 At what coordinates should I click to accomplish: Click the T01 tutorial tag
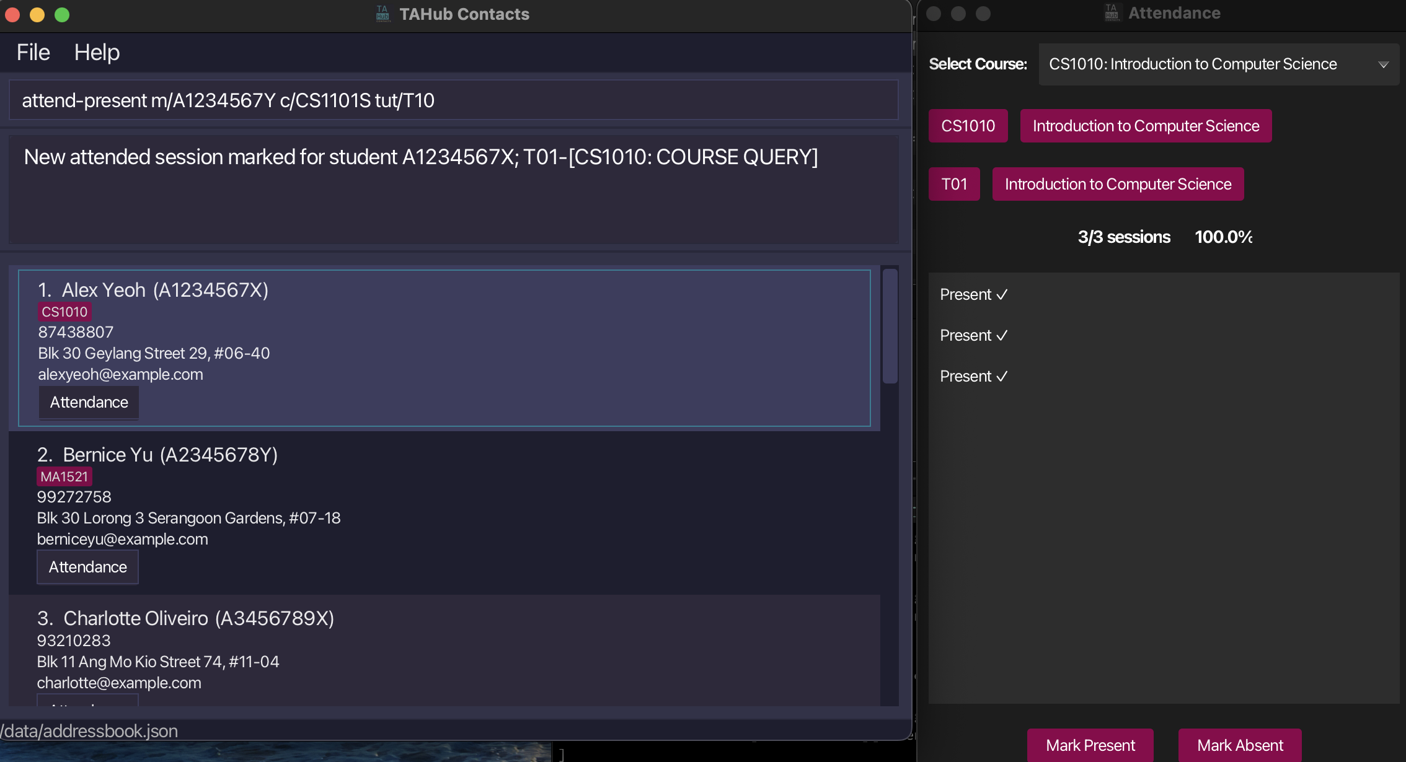click(x=953, y=185)
